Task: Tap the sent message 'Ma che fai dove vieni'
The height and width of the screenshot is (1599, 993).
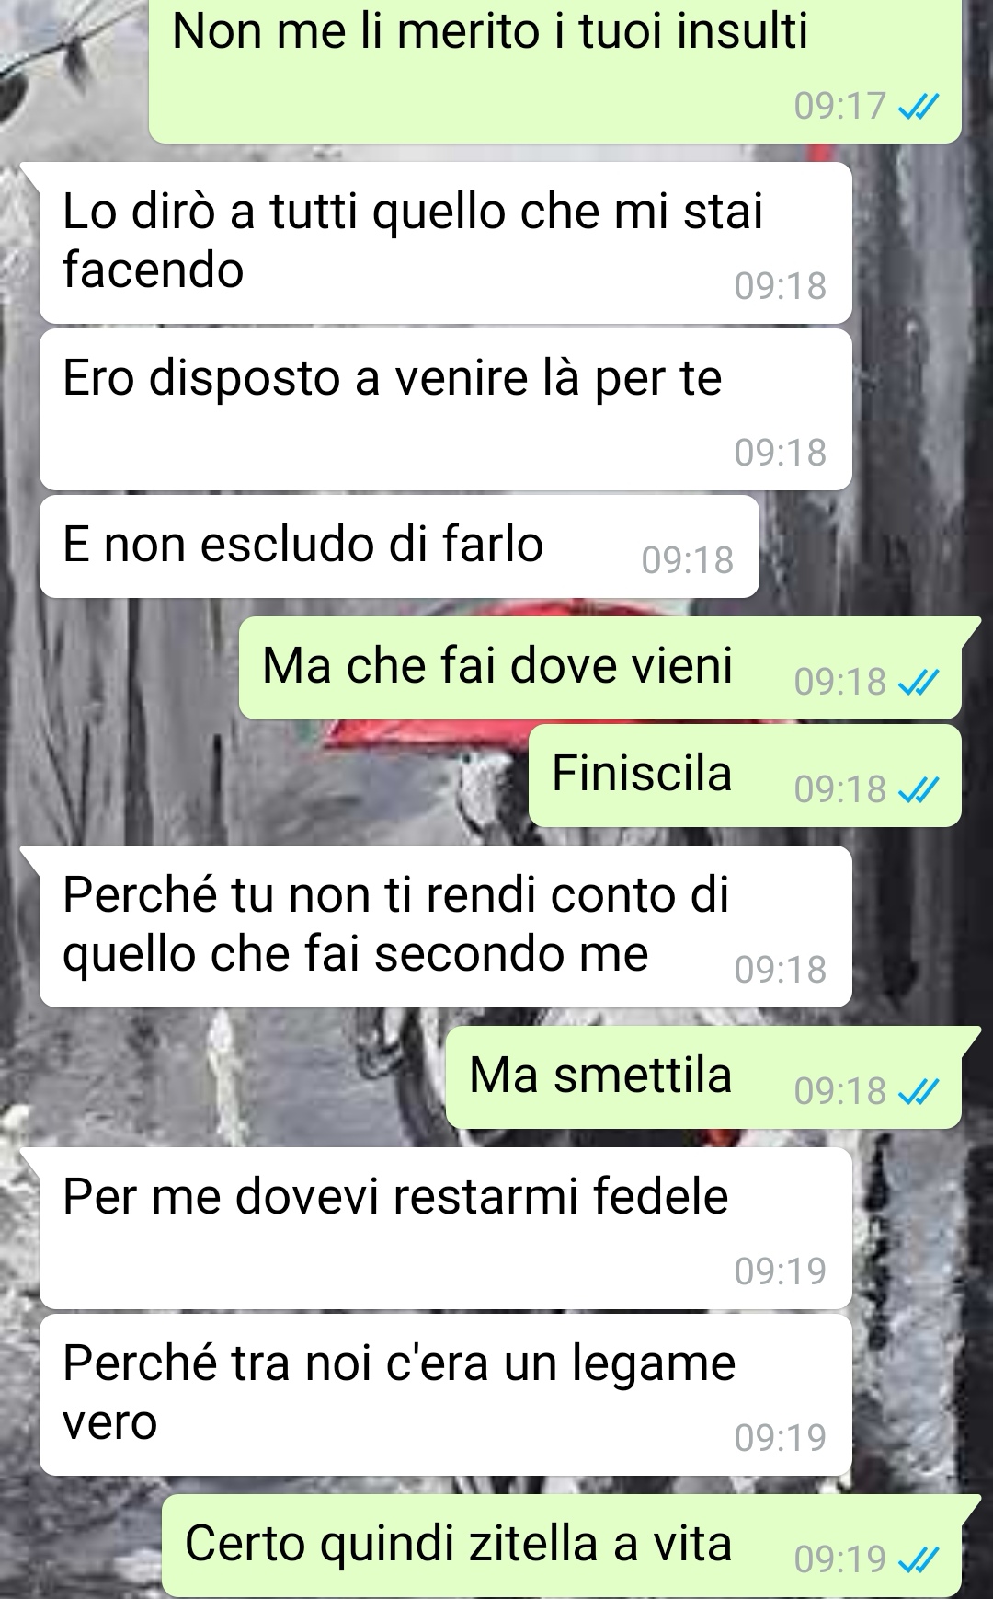Action: coord(600,668)
